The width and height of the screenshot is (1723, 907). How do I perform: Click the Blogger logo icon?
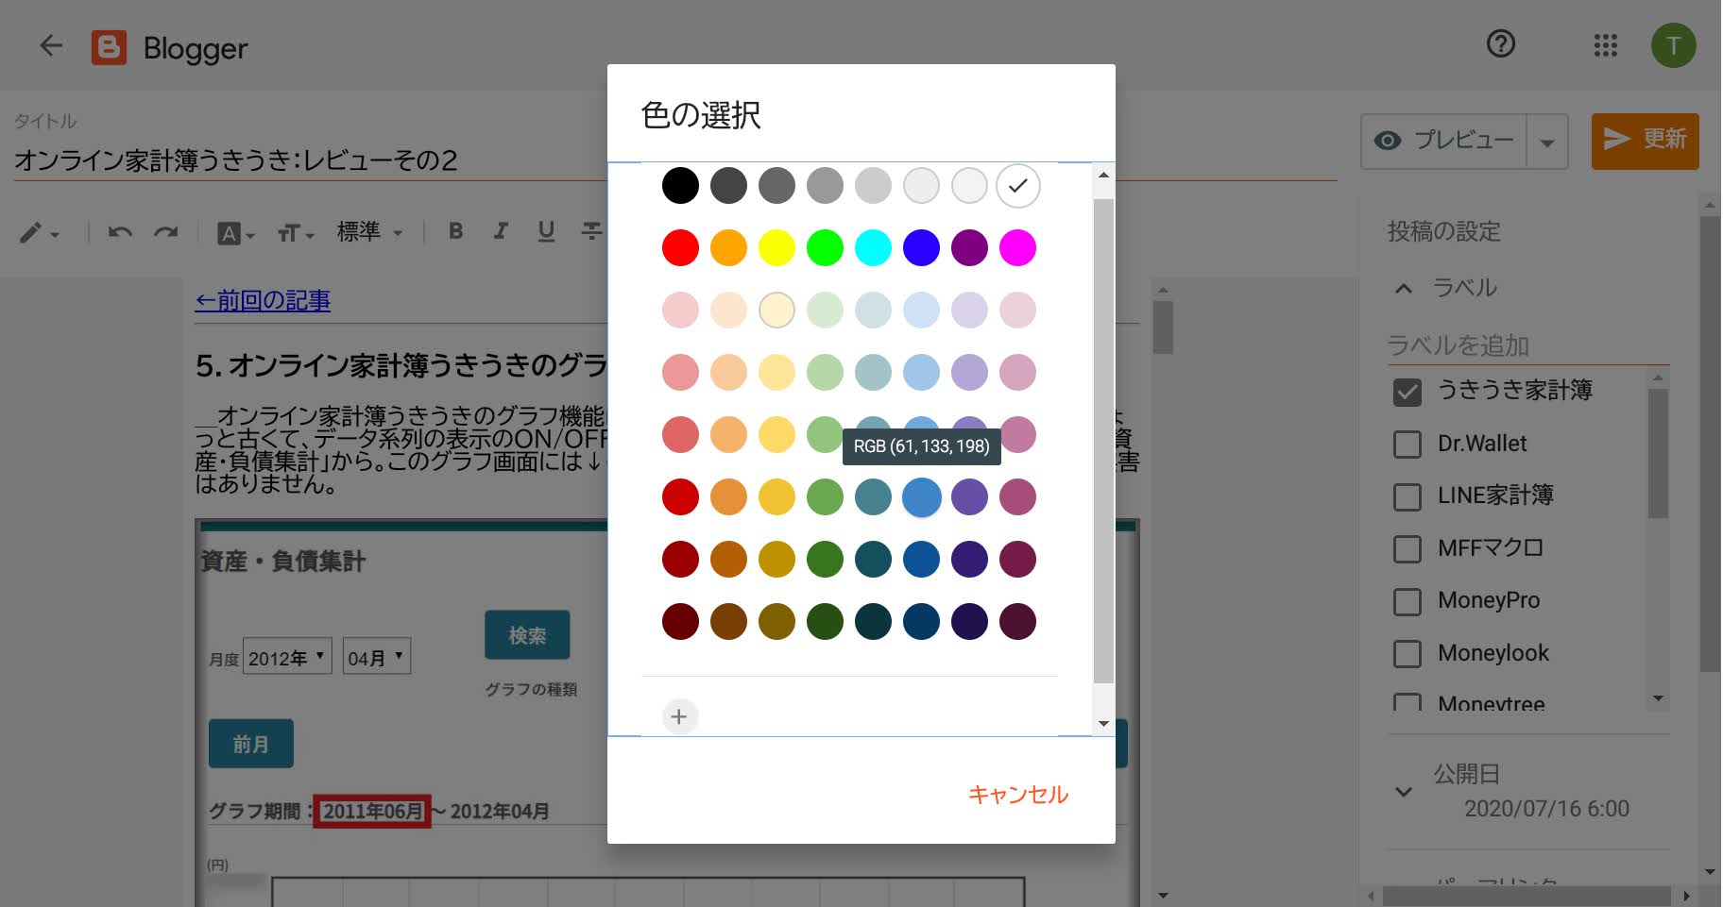click(109, 46)
